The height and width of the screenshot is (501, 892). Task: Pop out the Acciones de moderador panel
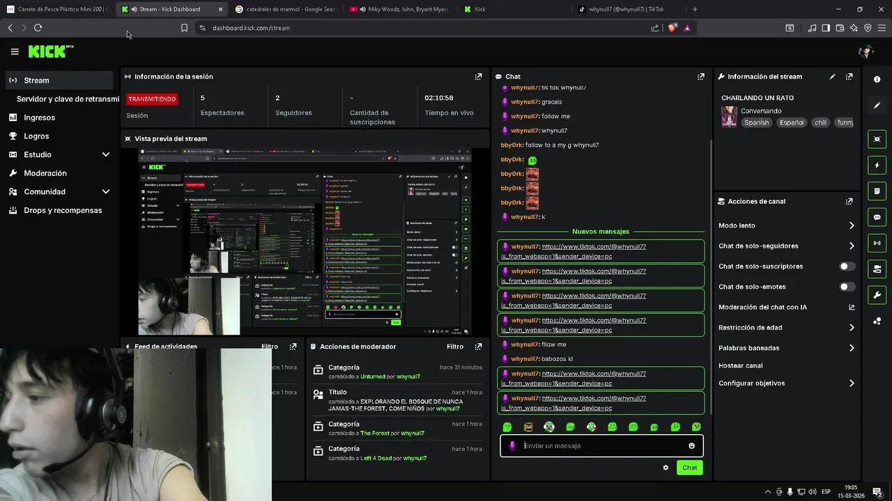(478, 347)
